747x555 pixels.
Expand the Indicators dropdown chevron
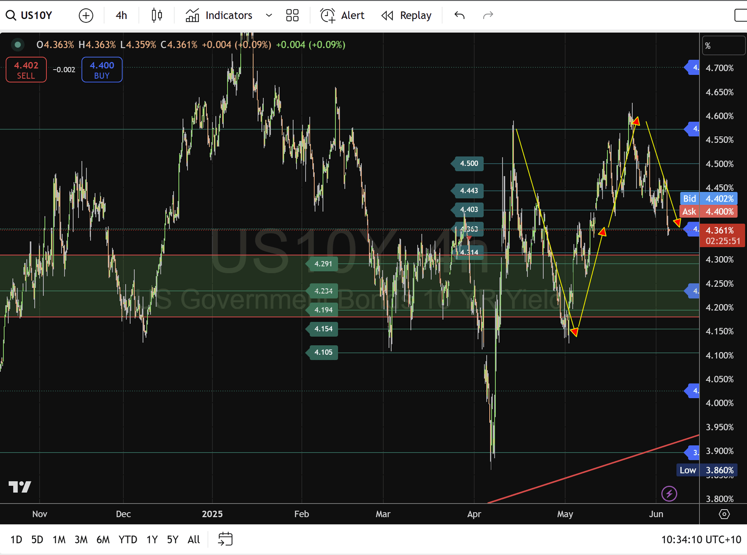[x=269, y=16]
